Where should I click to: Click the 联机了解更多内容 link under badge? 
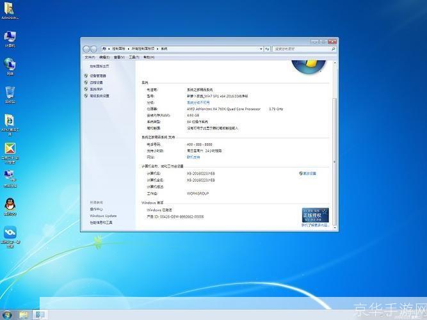coord(315,225)
